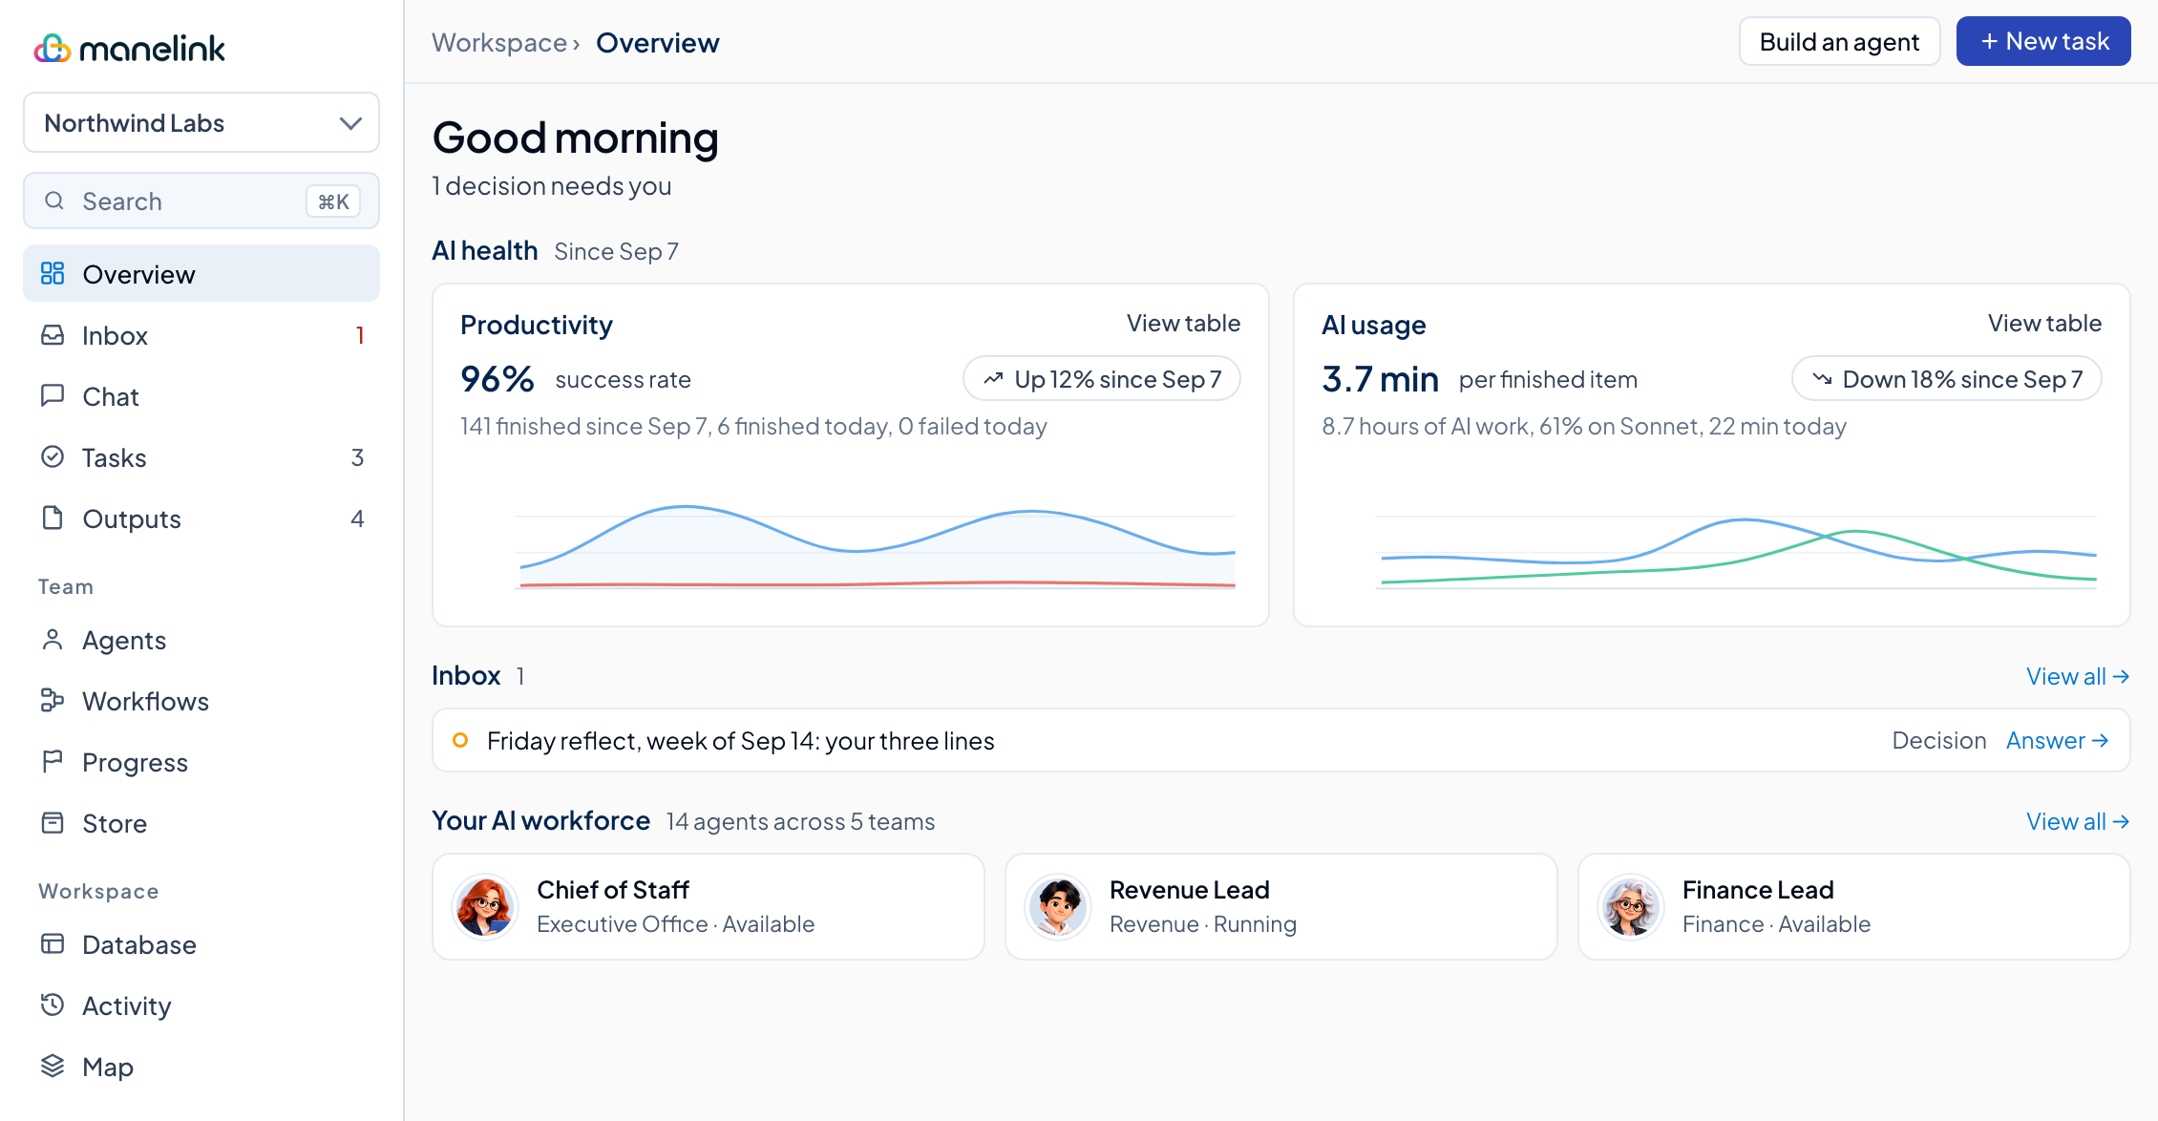Go to Store in sidebar
The image size is (2158, 1121).
pos(201,823)
